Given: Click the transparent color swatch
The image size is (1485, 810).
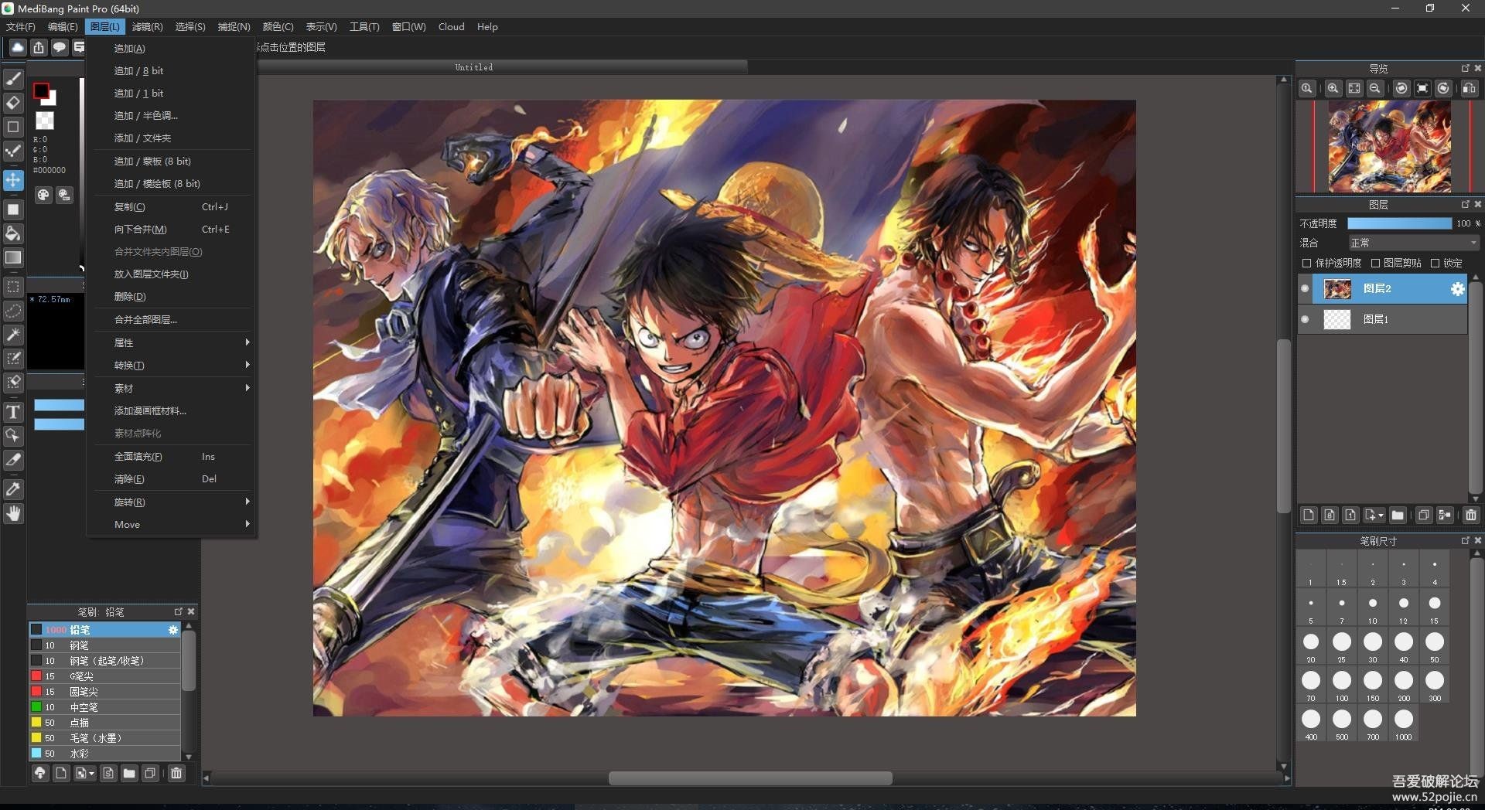Looking at the screenshot, I should [45, 121].
